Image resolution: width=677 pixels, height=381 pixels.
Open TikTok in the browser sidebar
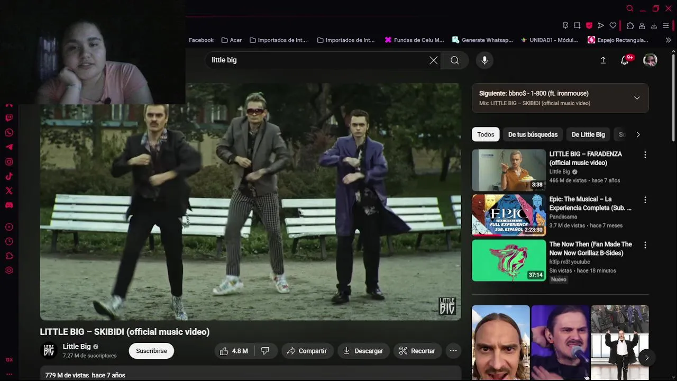pos(9,176)
